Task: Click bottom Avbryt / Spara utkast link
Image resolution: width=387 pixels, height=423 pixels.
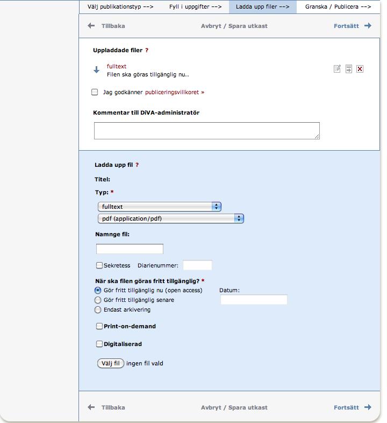Action: tap(234, 407)
